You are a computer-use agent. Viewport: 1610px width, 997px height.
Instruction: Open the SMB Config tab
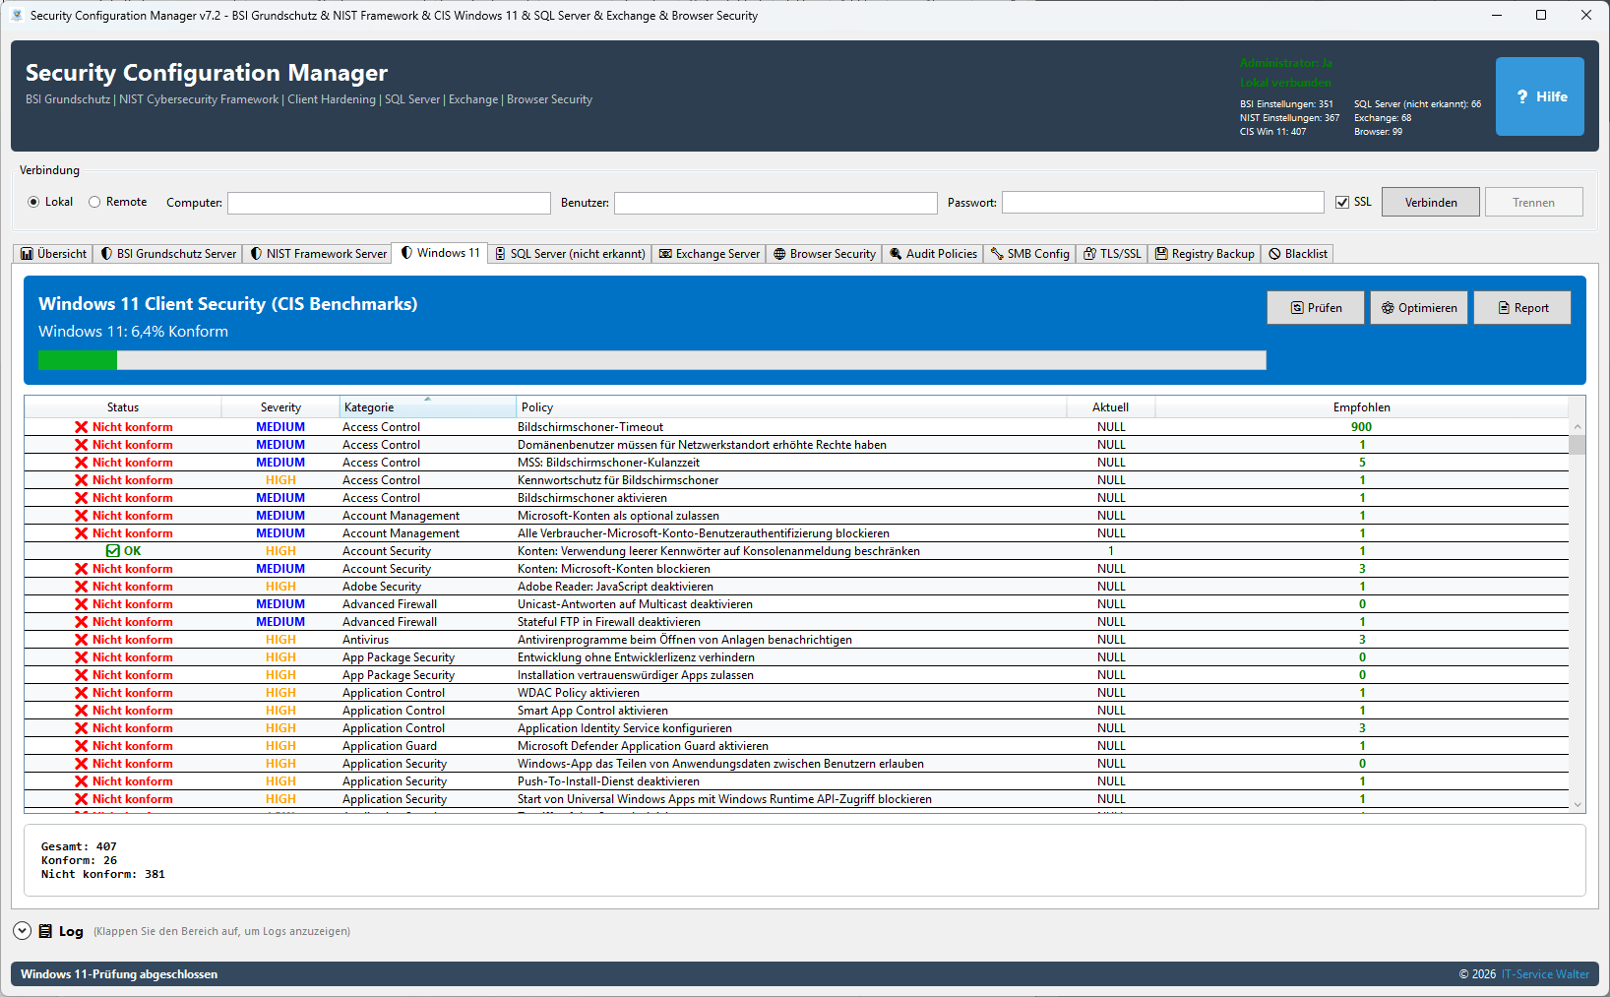click(x=1029, y=254)
